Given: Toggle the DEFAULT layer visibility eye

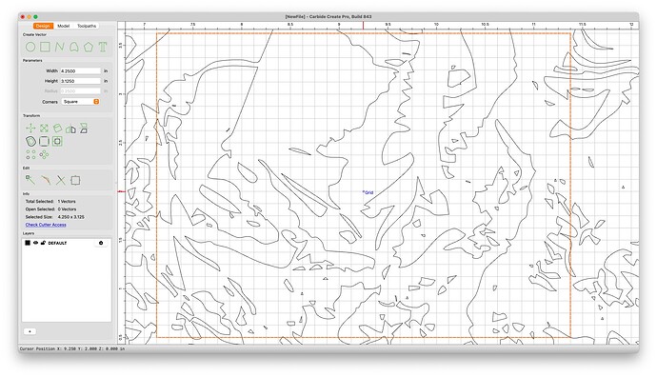Looking at the screenshot, I should point(35,243).
